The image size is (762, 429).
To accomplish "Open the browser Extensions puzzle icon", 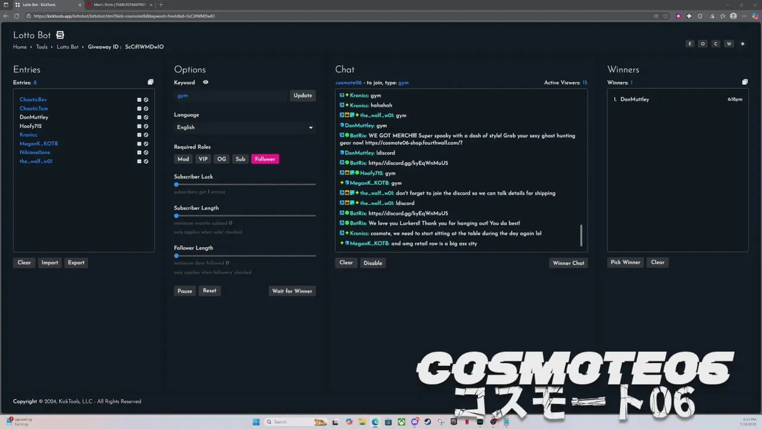I will 700,16.
